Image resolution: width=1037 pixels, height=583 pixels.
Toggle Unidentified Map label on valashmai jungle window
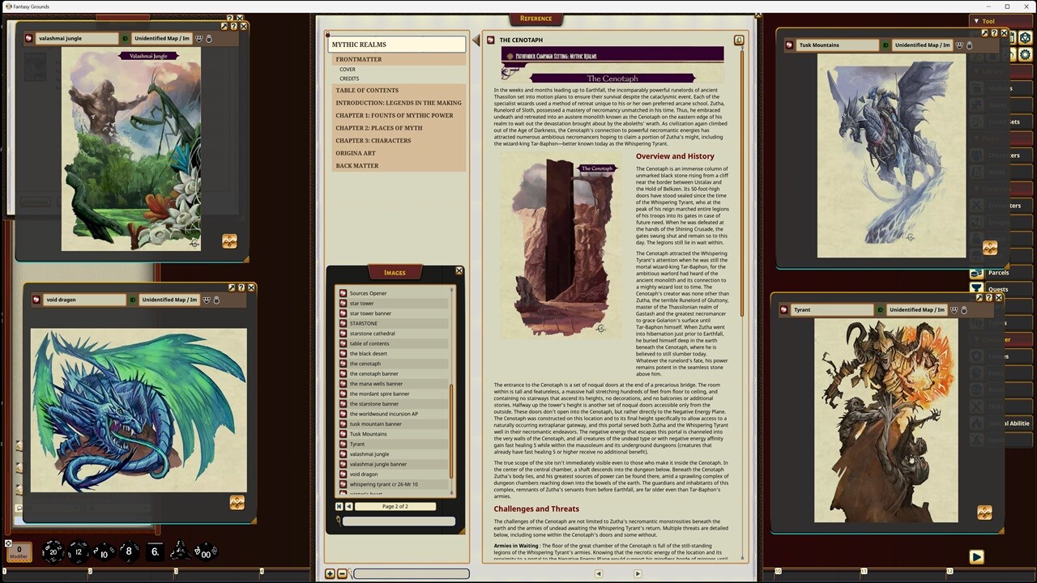pyautogui.click(x=161, y=38)
